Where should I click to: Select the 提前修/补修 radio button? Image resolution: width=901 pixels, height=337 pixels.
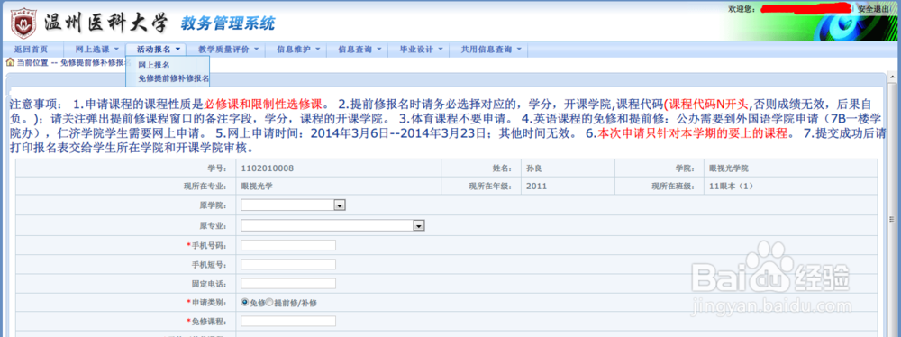(268, 302)
